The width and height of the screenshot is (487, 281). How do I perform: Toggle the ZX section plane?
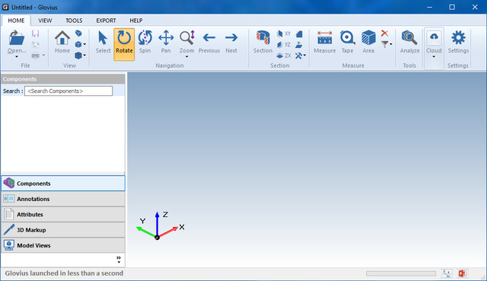(284, 56)
